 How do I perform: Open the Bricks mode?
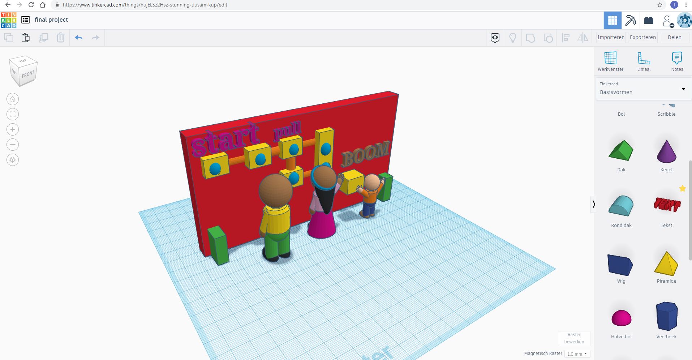pyautogui.click(x=649, y=20)
